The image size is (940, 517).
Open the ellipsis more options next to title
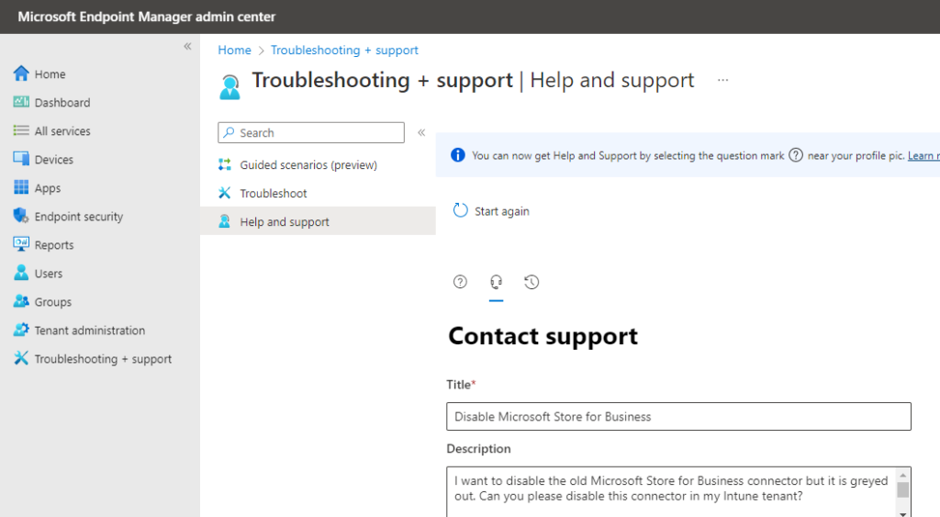pos(723,80)
